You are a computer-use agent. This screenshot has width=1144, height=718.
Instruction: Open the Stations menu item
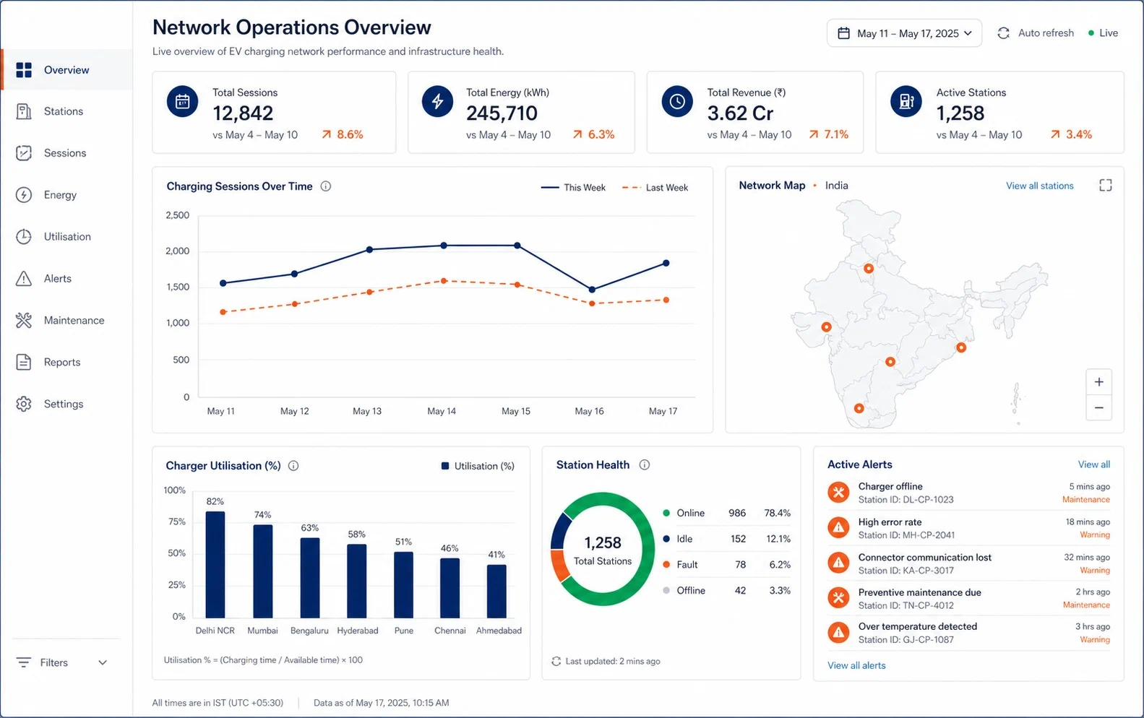(x=66, y=111)
